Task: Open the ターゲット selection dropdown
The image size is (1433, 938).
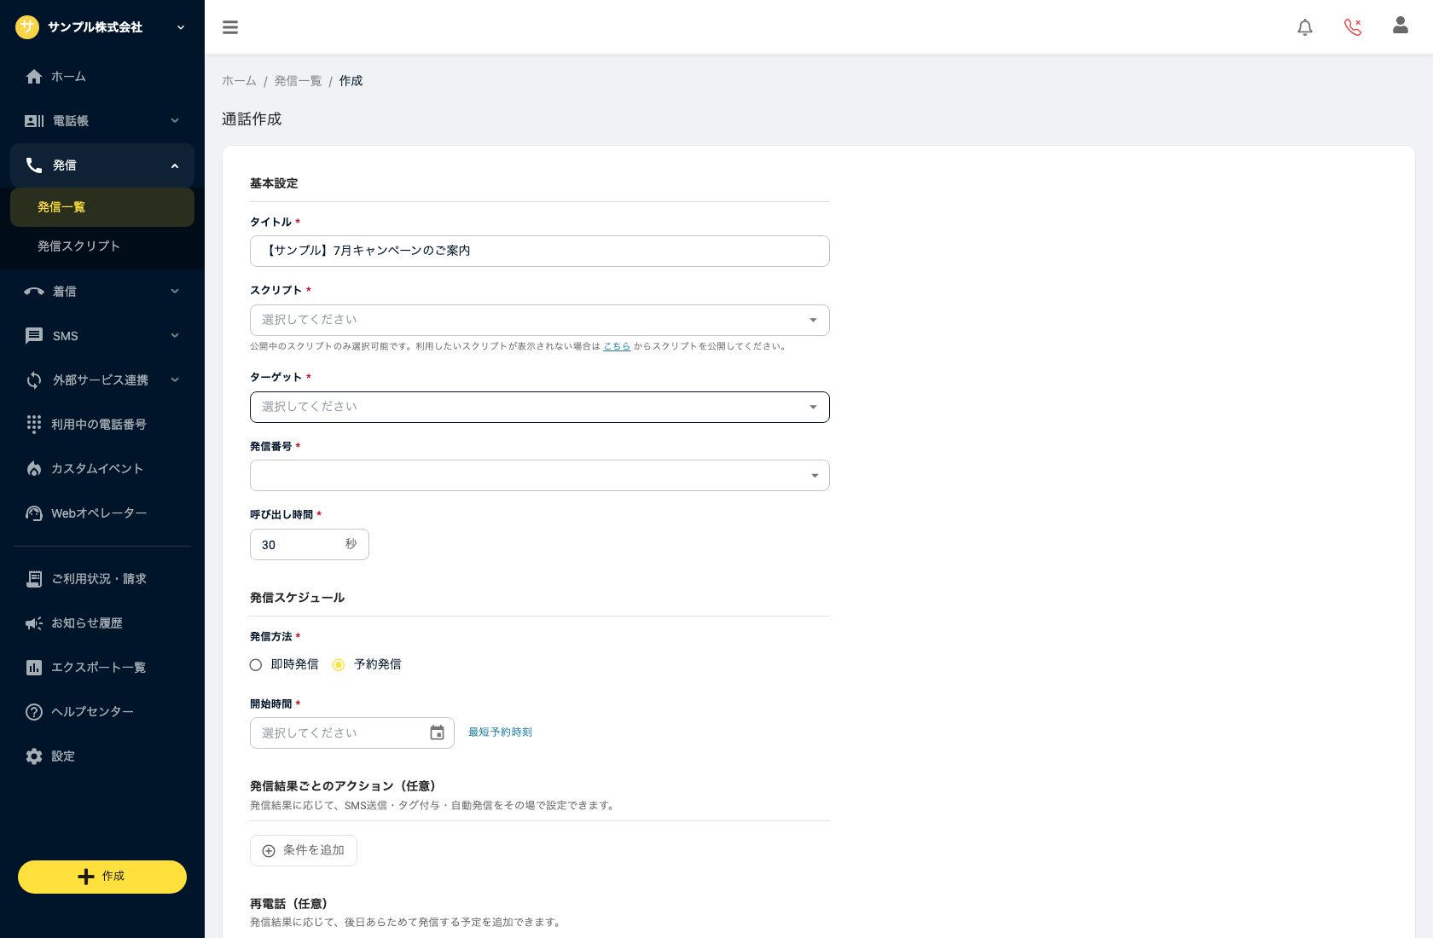Action: click(x=540, y=407)
